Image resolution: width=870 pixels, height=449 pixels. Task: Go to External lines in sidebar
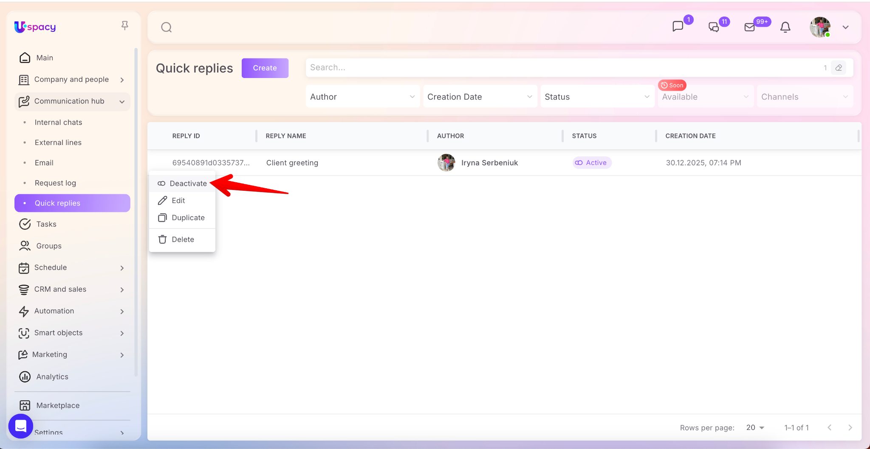pos(58,142)
